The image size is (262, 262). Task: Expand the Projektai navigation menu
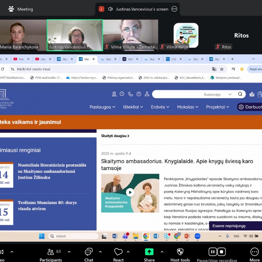click(x=218, y=107)
